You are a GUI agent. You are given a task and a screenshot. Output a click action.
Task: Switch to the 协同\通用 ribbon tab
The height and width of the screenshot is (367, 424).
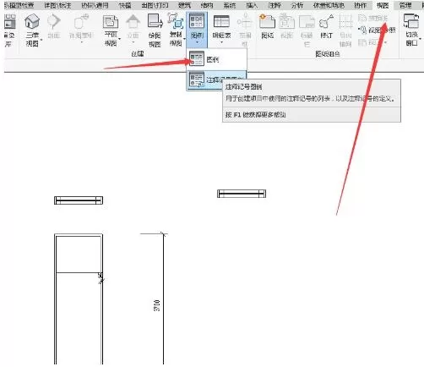pos(95,5)
